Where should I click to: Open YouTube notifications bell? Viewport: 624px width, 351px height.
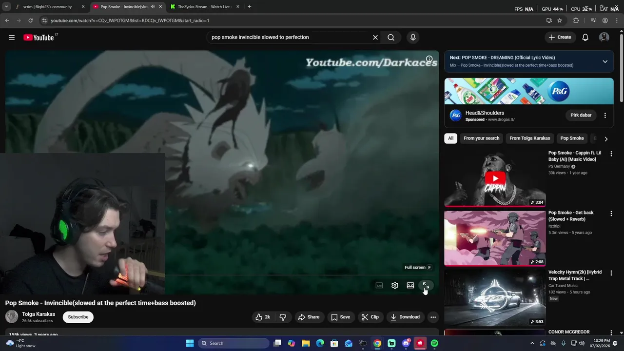coord(585,38)
